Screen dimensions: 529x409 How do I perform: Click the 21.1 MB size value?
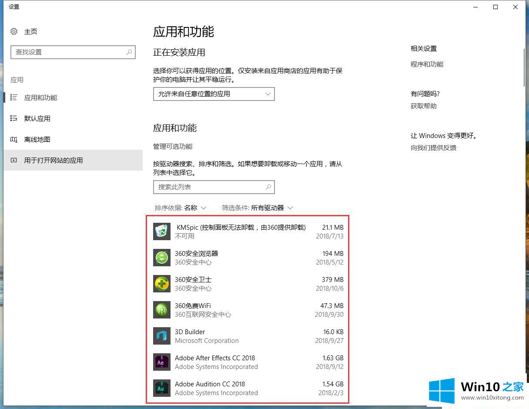coord(333,227)
